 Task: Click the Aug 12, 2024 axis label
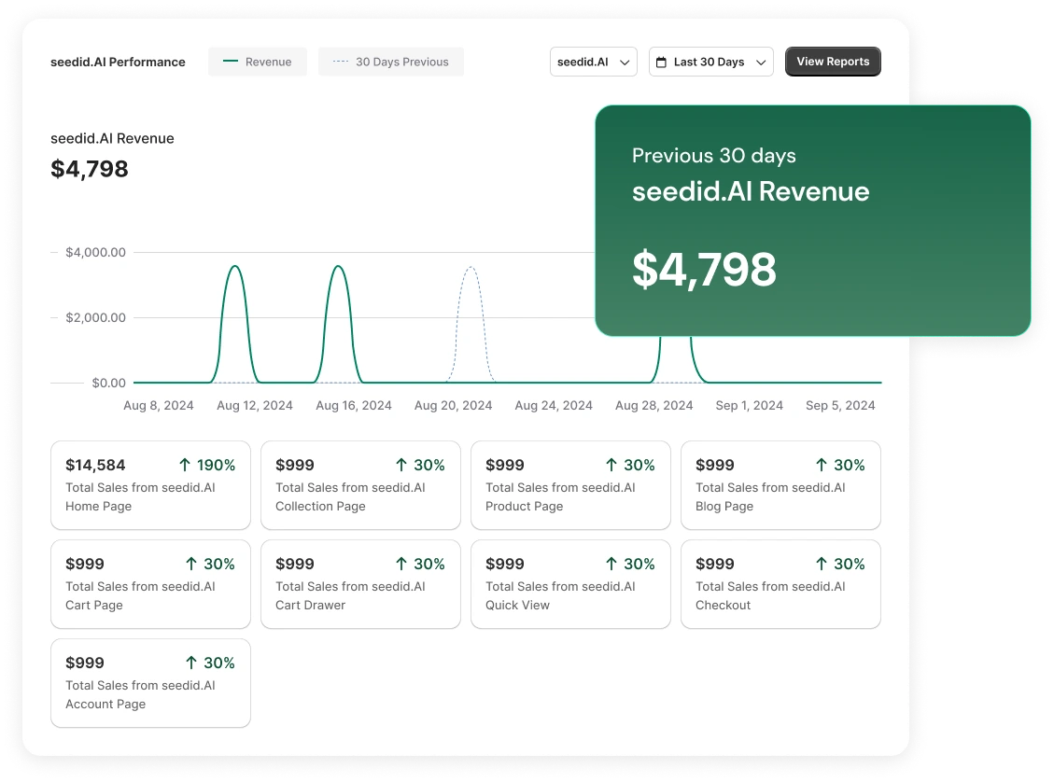255,405
